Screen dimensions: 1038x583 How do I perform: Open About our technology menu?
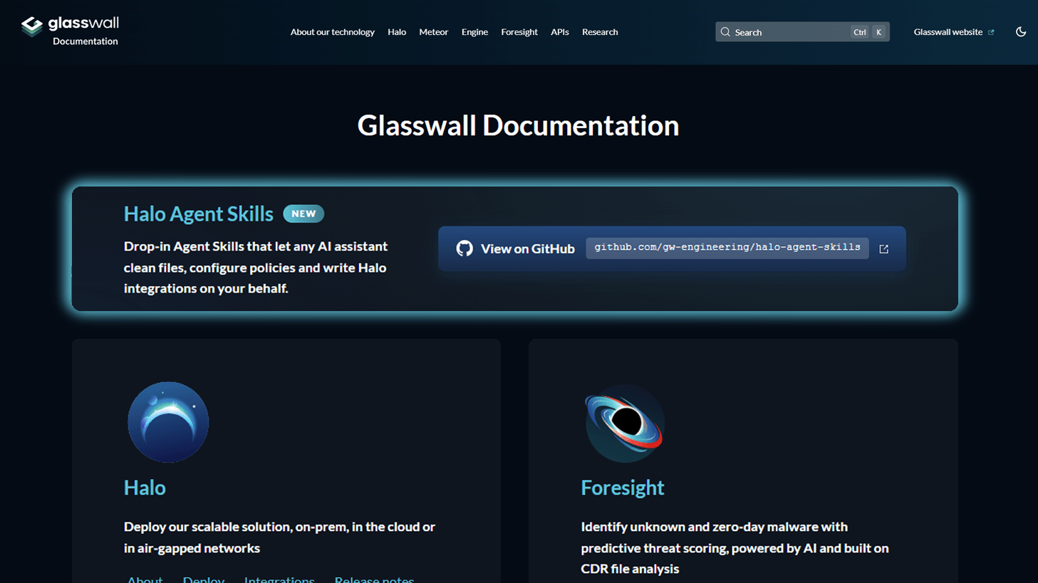(332, 32)
